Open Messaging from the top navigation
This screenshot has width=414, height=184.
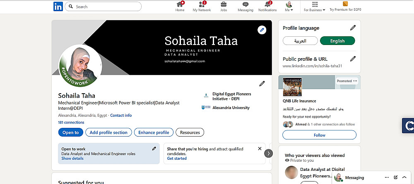pos(245,7)
